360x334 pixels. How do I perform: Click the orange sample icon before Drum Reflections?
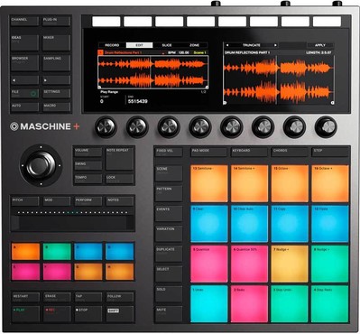point(100,52)
